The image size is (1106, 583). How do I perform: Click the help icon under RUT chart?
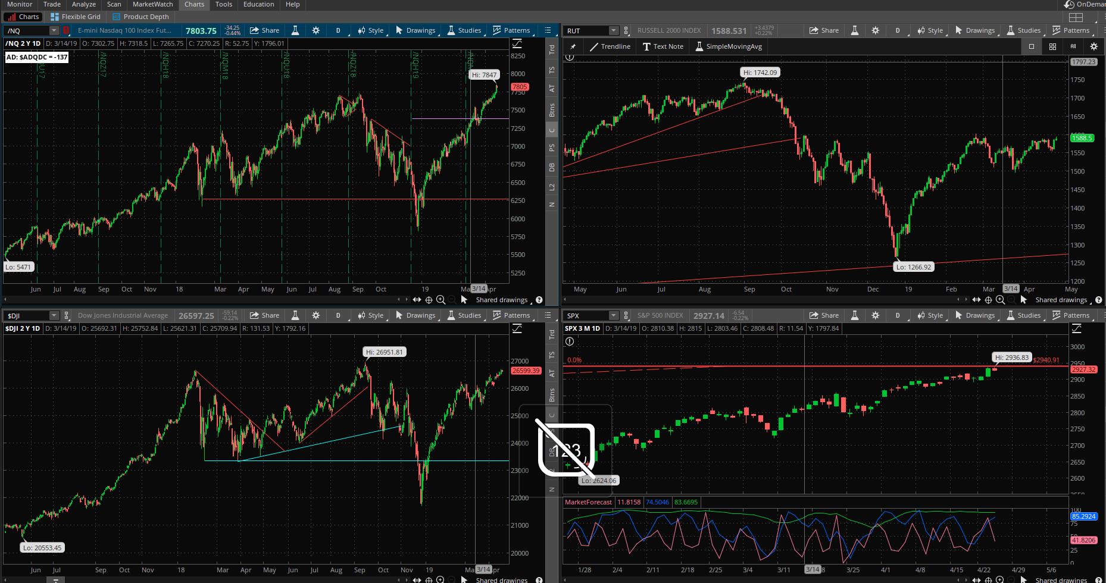tap(1098, 300)
